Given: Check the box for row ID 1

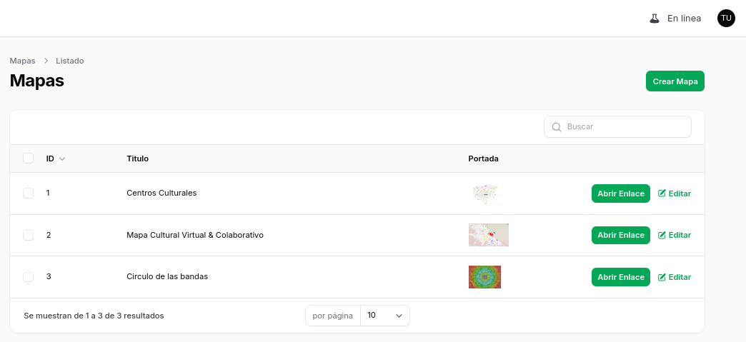Looking at the screenshot, I should tap(28, 193).
